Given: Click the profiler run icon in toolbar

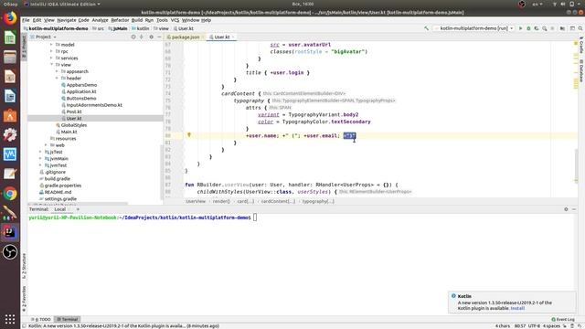Looking at the screenshot, I should pyautogui.click(x=545, y=28).
